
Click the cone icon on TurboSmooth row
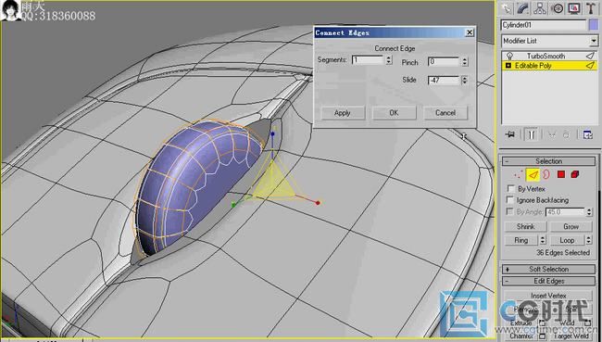point(590,57)
